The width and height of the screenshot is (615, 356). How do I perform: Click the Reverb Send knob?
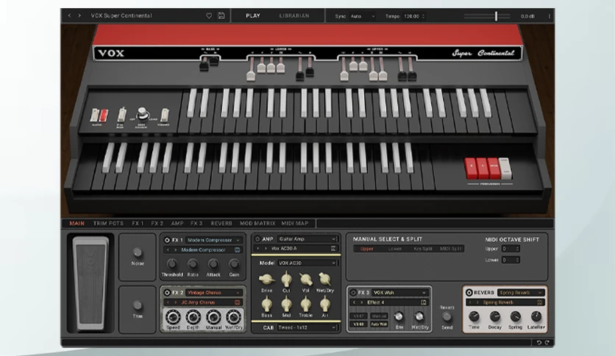447,317
